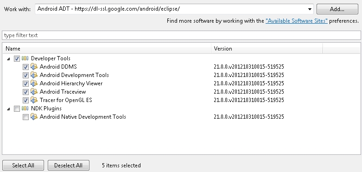Select the Android Traceview row label
Viewport: 362px width, 172px height.
point(63,92)
